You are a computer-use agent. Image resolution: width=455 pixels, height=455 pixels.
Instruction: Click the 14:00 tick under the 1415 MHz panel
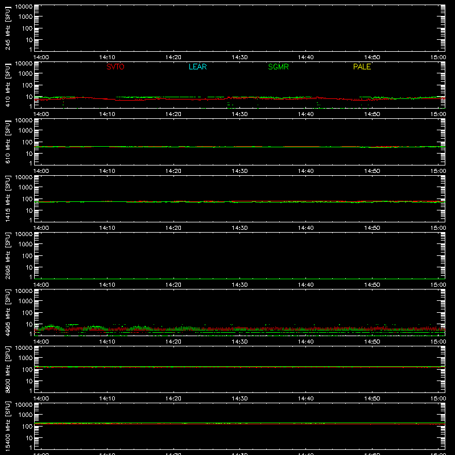pos(41,228)
